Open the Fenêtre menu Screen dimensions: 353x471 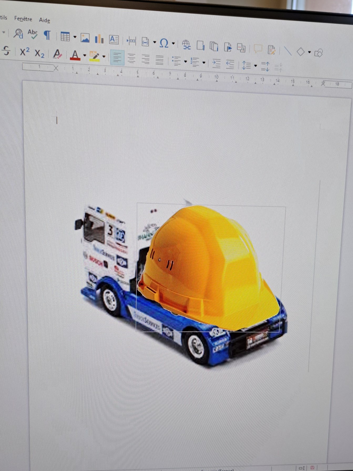tap(23, 19)
